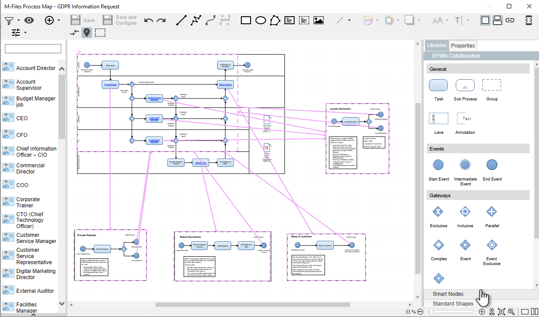Select the straight line drawing tool

point(181,20)
